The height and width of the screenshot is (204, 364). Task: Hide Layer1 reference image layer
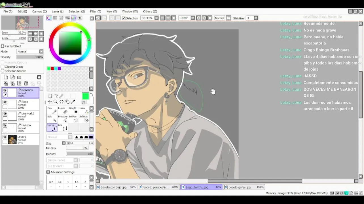[5, 137]
